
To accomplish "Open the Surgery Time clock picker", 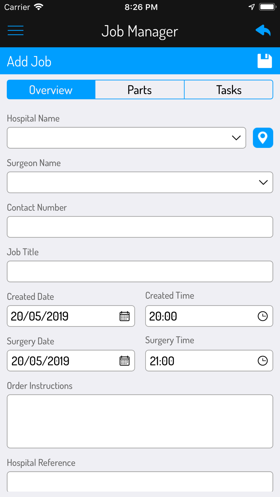I will pos(263,361).
